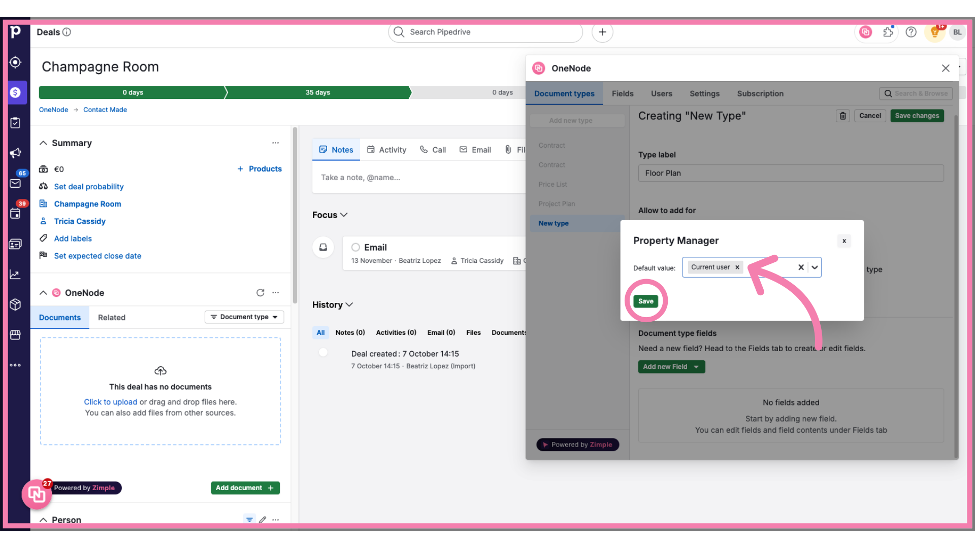Open Mail inbox icon with 65 badge
This screenshot has height=548, width=975.
(15, 183)
